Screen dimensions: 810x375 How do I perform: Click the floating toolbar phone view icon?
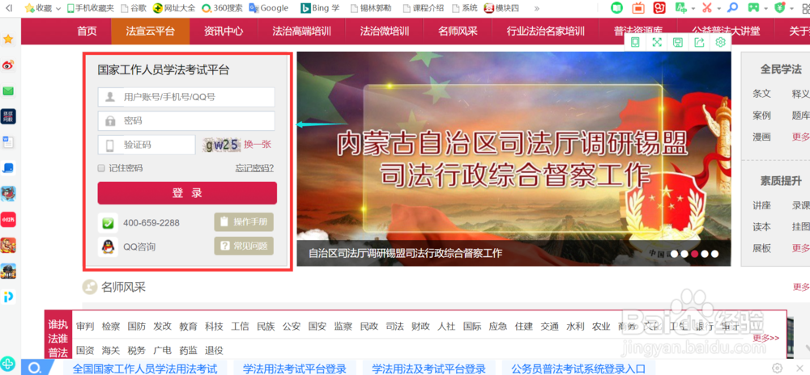635,42
